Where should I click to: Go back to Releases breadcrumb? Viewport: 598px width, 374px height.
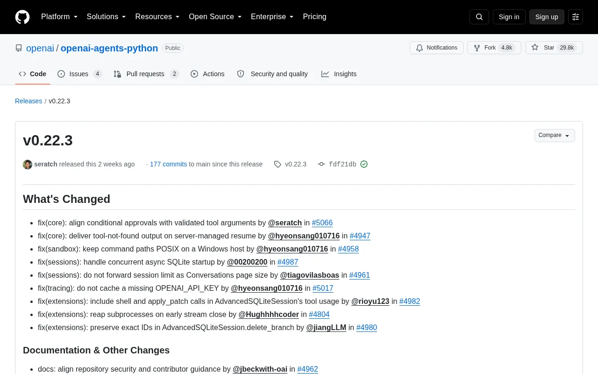tap(28, 101)
